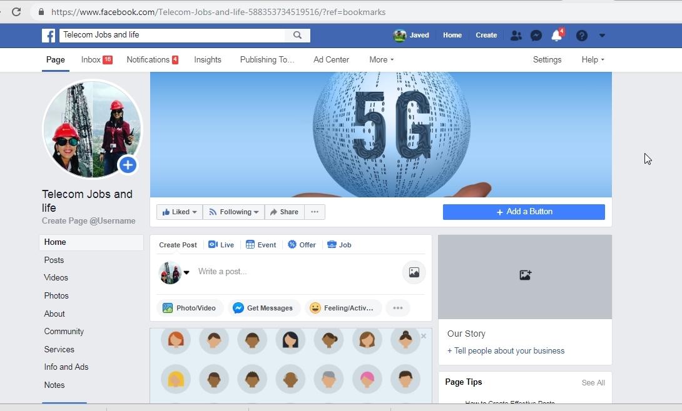Click Create link in top blue bar
The width and height of the screenshot is (682, 411).
486,35
